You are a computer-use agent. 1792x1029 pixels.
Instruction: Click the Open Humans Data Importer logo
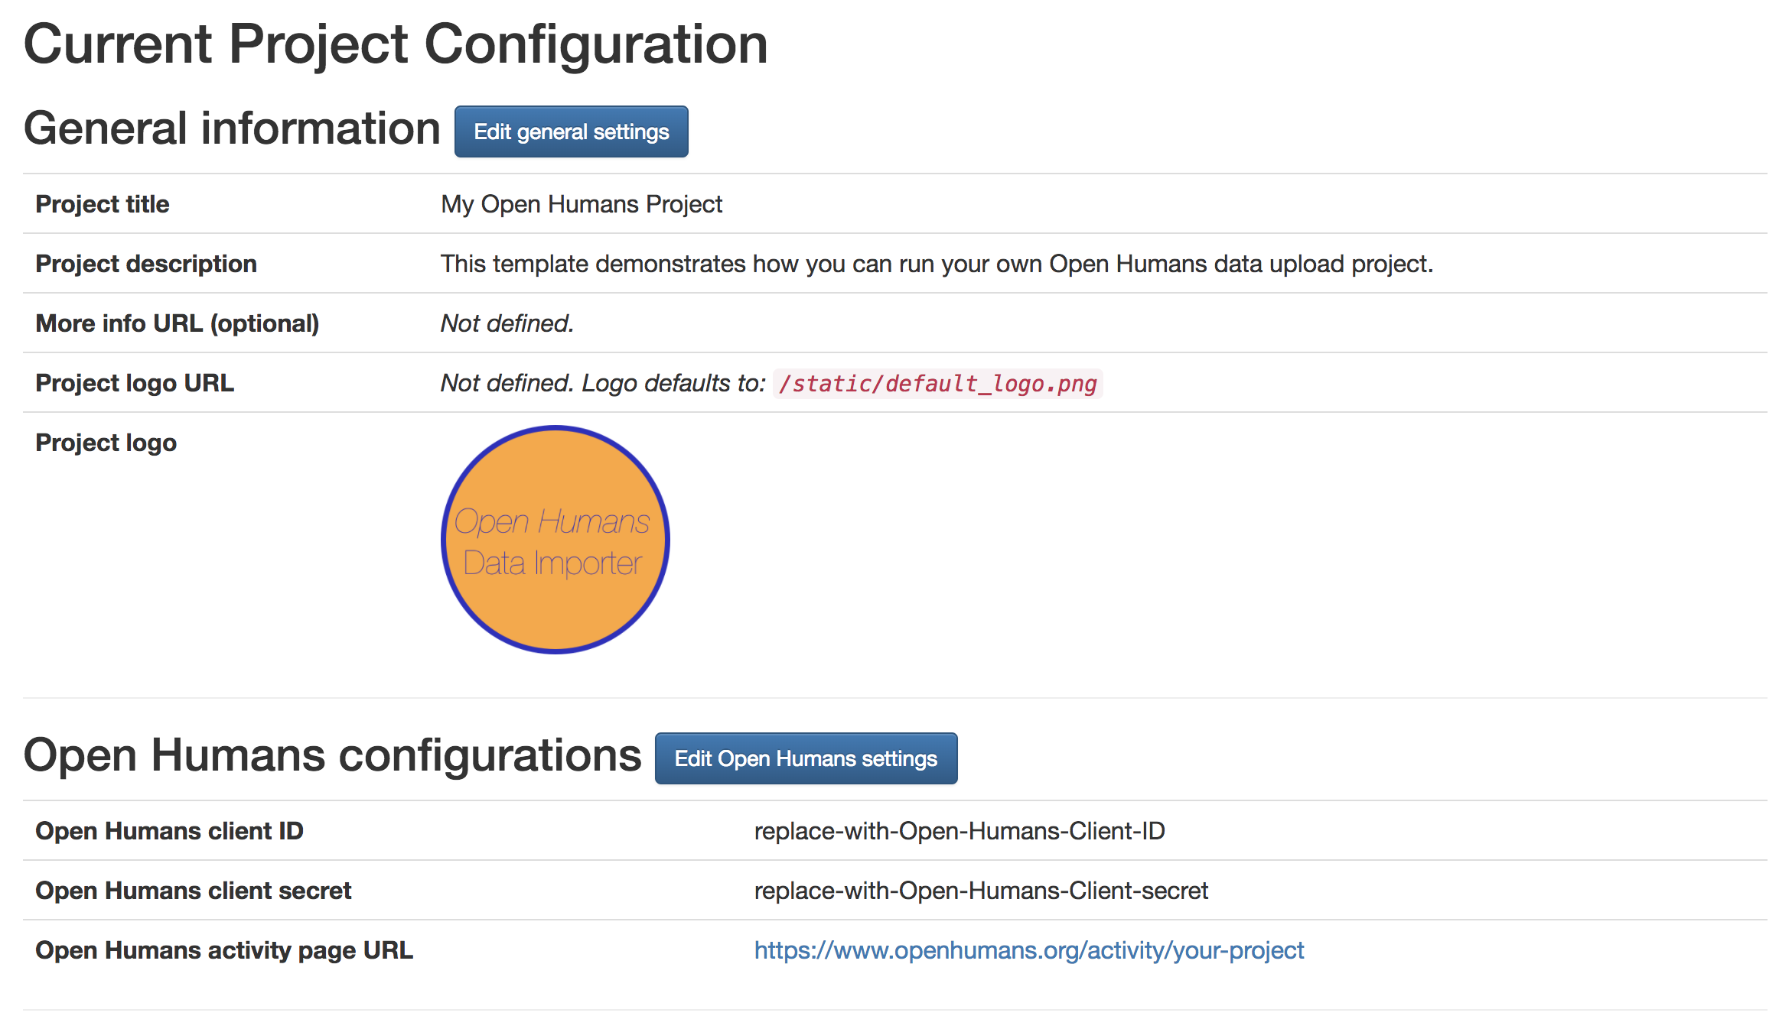[x=555, y=540]
